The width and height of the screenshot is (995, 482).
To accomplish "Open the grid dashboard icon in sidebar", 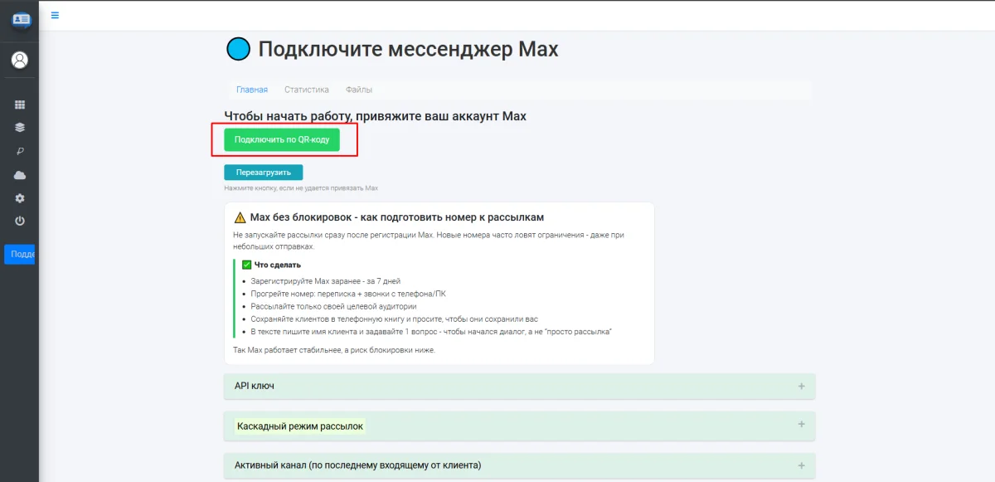I will [20, 105].
